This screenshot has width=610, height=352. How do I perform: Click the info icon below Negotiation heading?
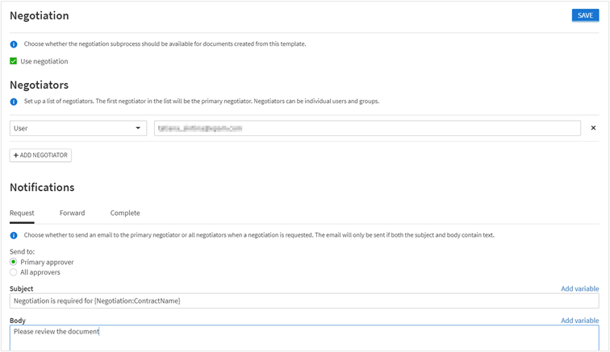click(14, 44)
